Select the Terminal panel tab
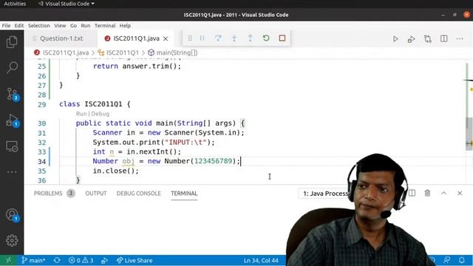 (x=184, y=194)
